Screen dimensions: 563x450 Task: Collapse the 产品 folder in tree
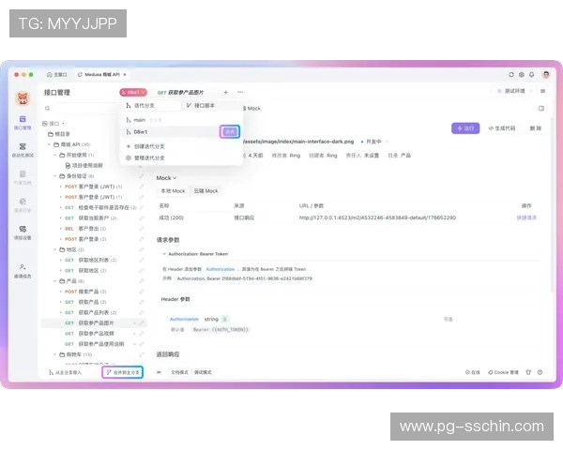pos(54,280)
